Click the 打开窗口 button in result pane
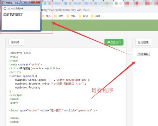This screenshot has height=126, width=158. coord(143,54)
